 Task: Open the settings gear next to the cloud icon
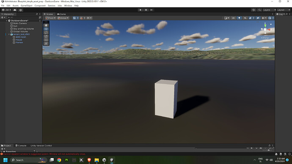[21, 10]
